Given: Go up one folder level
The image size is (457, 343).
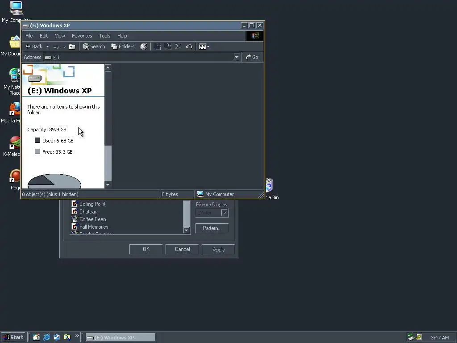Looking at the screenshot, I should click(72, 46).
